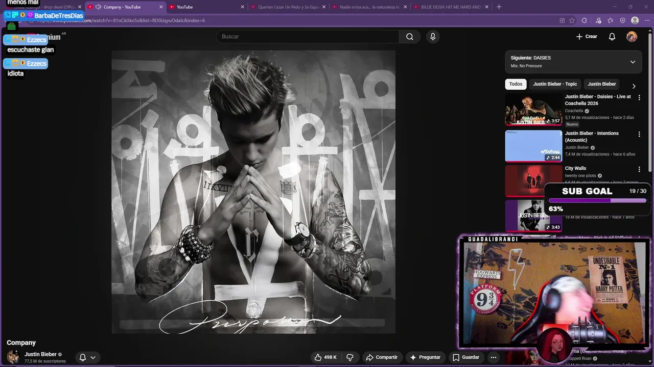Open Justin Bieber channel avatar
Screen dimensions: 654x367
point(13,357)
